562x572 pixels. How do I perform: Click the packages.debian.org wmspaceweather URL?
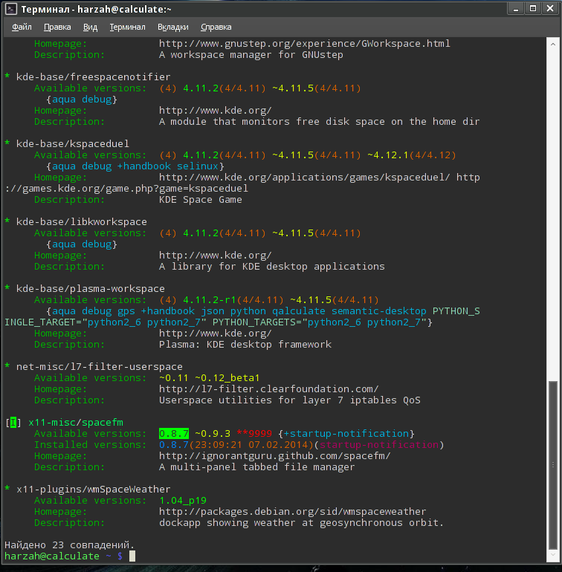pyautogui.click(x=292, y=512)
